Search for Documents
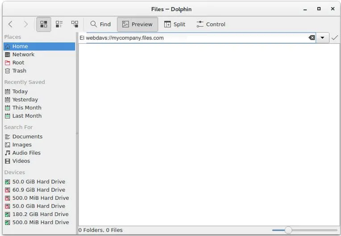Image resolution: width=341 pixels, height=236 pixels. (39, 137)
